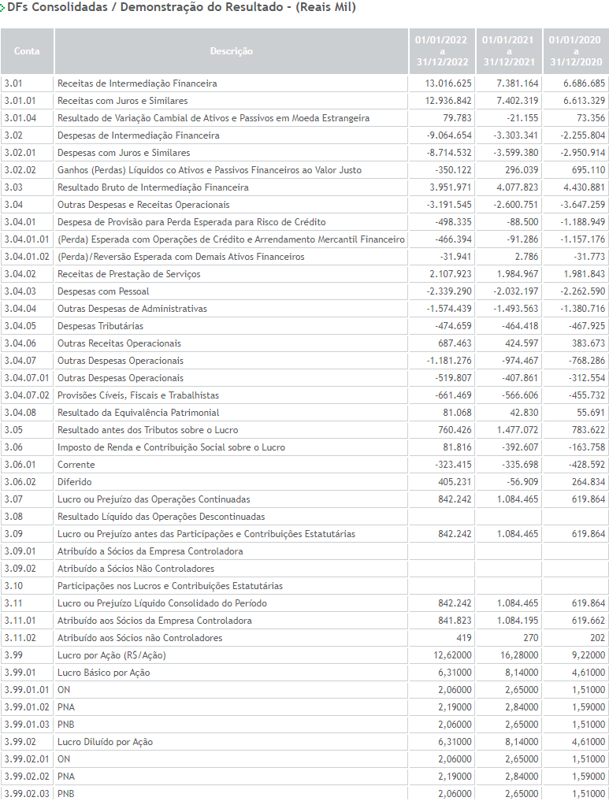Click the 'Descrição' column header
Image resolution: width=609 pixels, height=801 pixels.
click(232, 51)
